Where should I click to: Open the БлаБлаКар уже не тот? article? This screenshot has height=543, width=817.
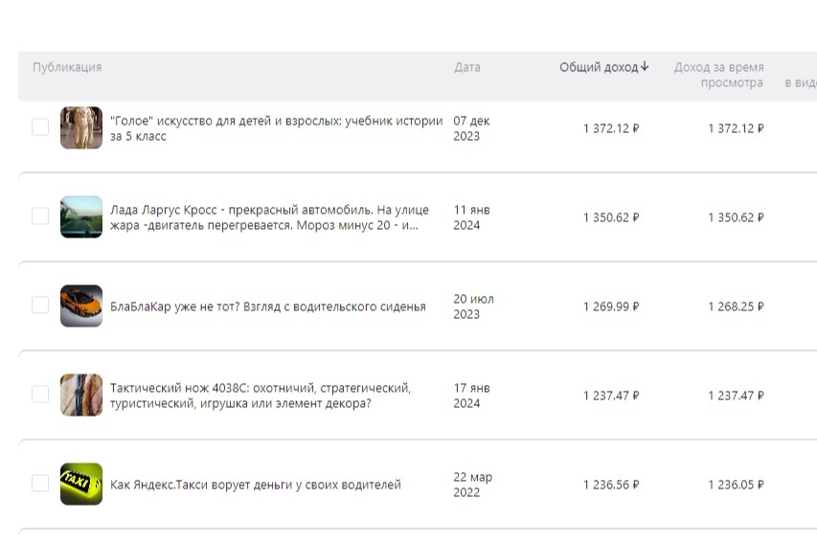coord(268,306)
